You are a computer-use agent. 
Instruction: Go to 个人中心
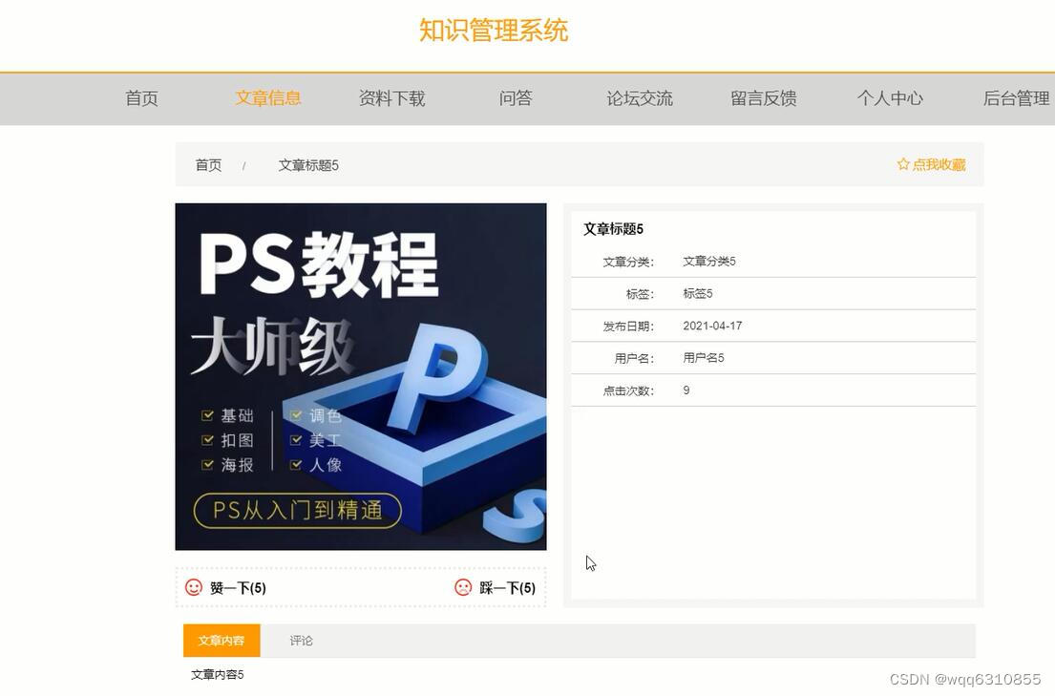pos(890,98)
